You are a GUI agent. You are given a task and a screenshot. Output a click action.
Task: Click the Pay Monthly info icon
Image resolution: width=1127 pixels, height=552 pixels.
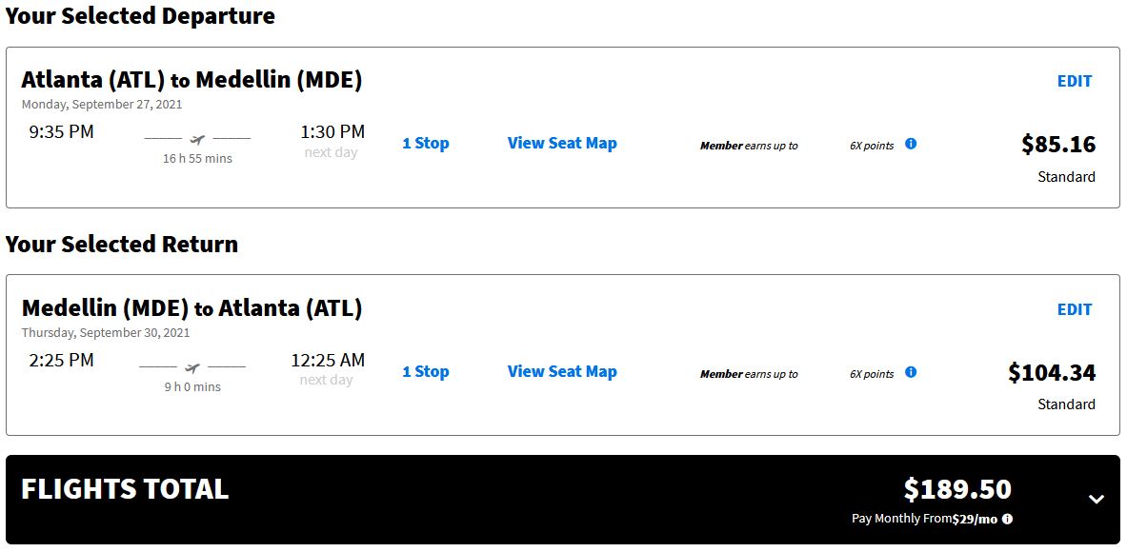(1007, 519)
